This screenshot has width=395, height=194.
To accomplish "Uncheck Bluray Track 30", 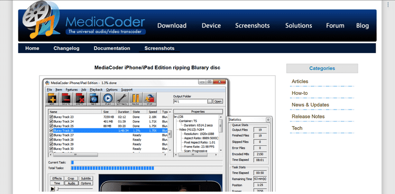I will tap(51, 149).
